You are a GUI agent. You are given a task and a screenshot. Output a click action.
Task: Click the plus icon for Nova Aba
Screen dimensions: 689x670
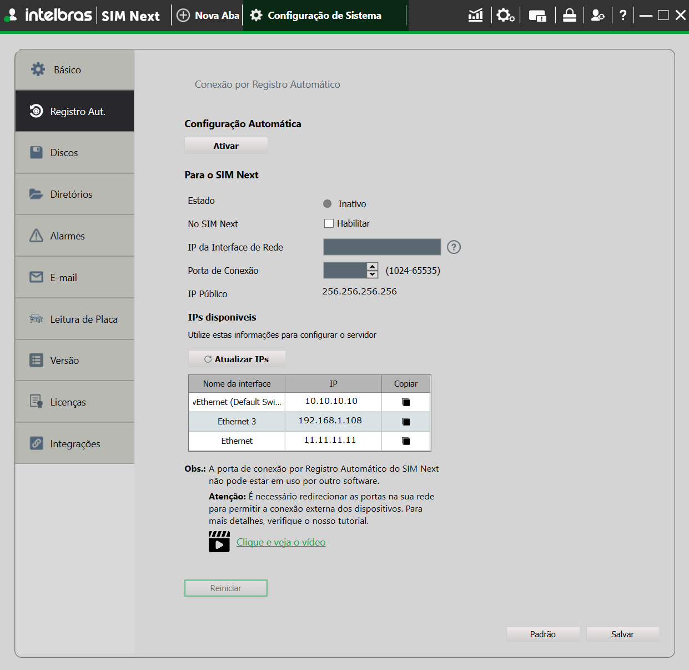183,16
